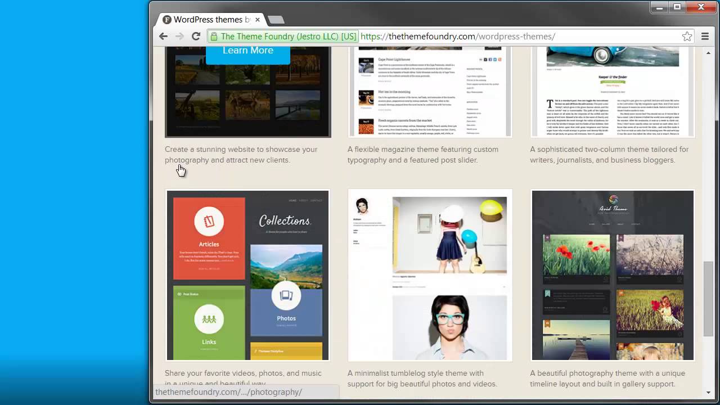Click the Learn More button

pos(248,52)
